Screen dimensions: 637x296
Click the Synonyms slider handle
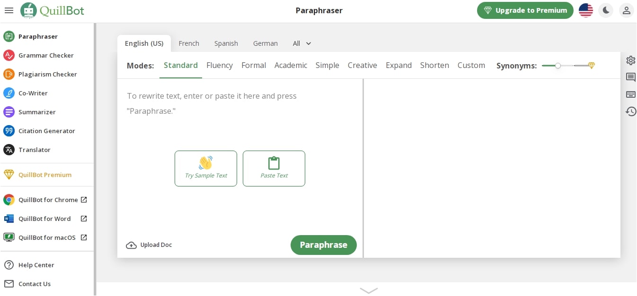[x=558, y=66]
